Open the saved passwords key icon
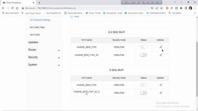Image resolution: width=198 pixels, height=111 pixels. point(152,8)
